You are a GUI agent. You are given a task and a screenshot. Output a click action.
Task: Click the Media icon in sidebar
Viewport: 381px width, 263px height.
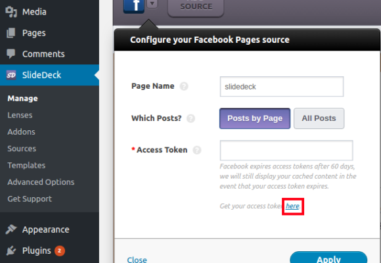click(x=11, y=12)
